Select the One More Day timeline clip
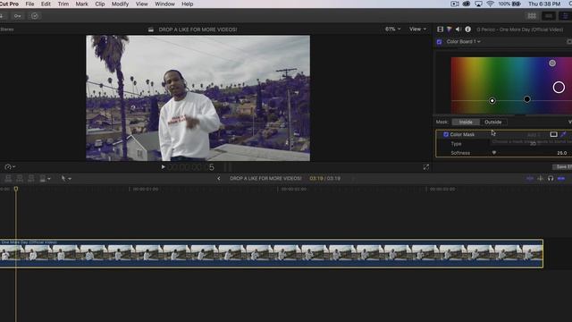Screen dimensions: 572x322 (272, 254)
